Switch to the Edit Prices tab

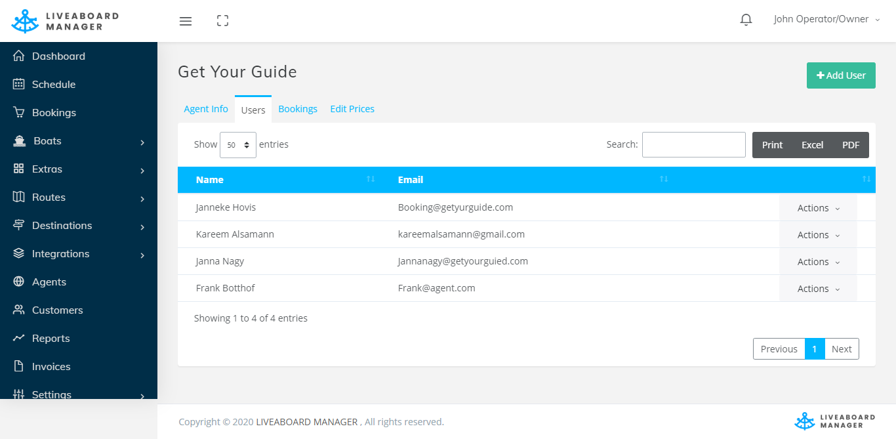coord(352,109)
